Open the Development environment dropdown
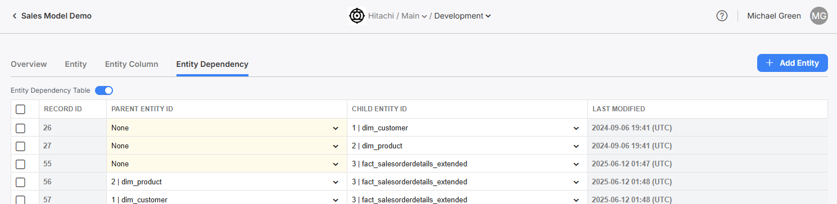The height and width of the screenshot is (204, 837). 463,16
